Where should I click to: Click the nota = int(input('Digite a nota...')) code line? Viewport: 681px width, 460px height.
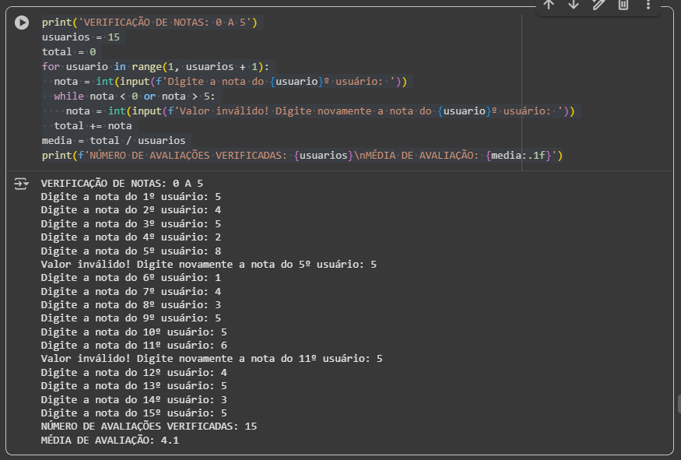[x=230, y=81]
